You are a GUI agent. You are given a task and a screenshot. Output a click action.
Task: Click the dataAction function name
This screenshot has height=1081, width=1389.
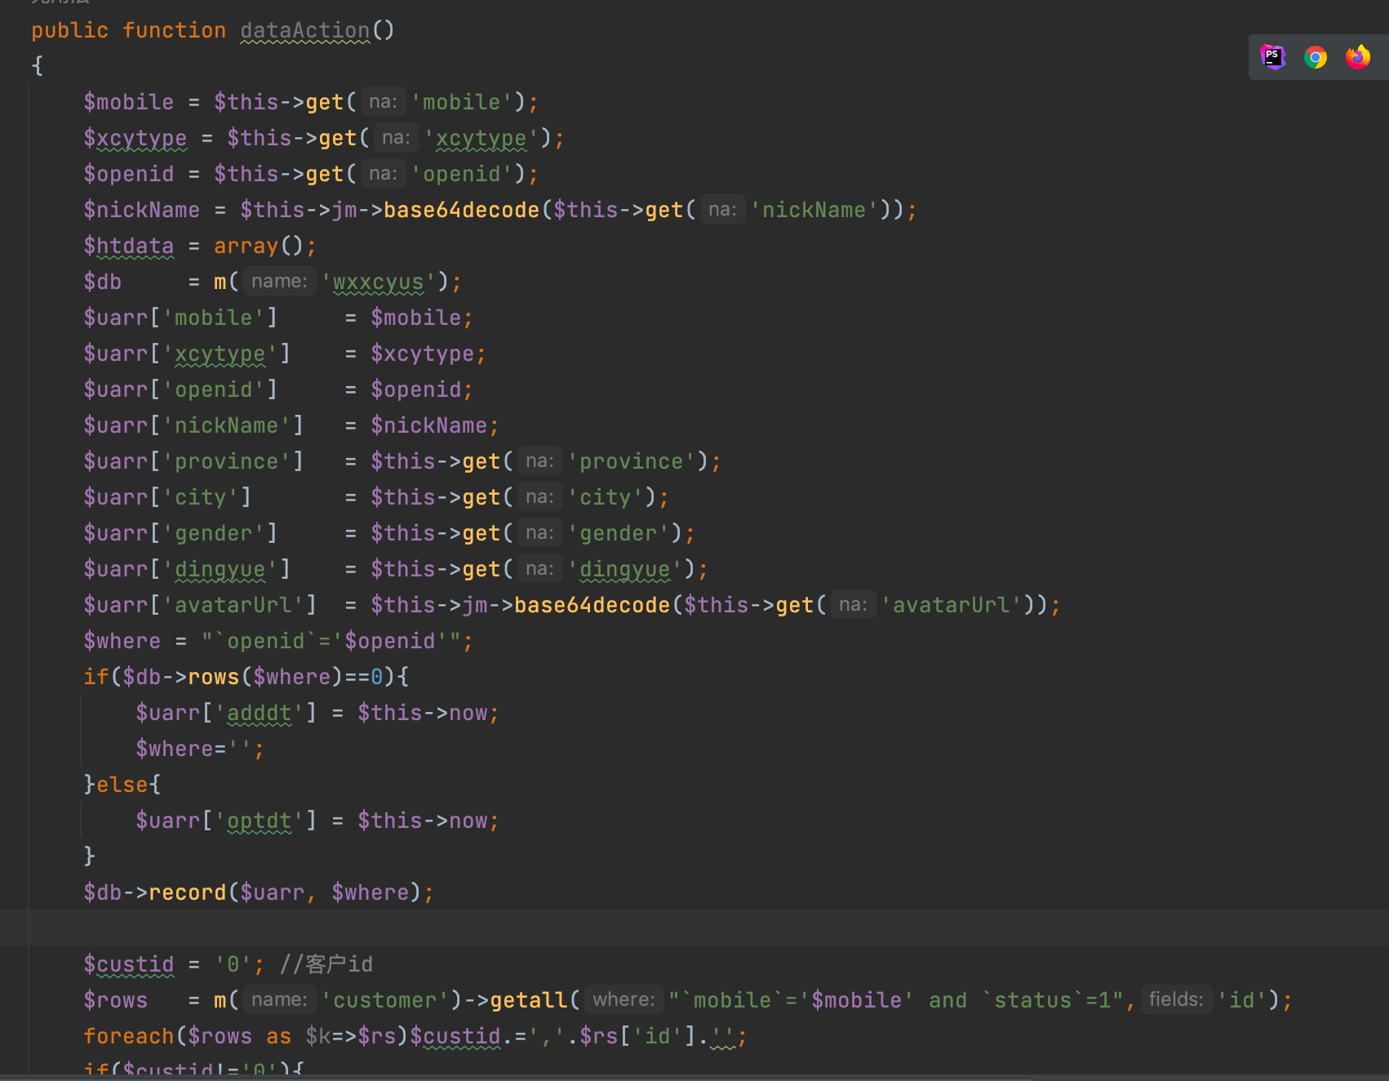pyautogui.click(x=305, y=30)
